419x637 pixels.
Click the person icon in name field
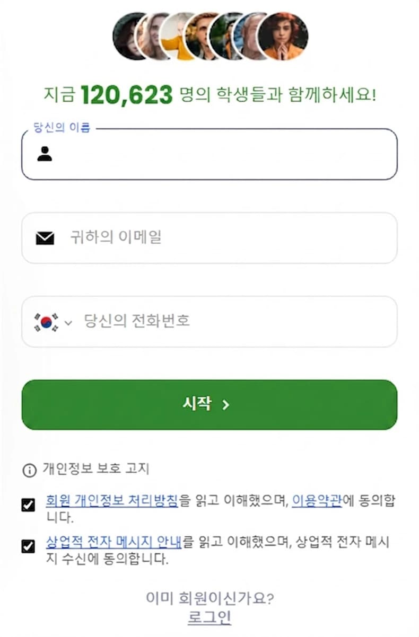click(x=45, y=154)
